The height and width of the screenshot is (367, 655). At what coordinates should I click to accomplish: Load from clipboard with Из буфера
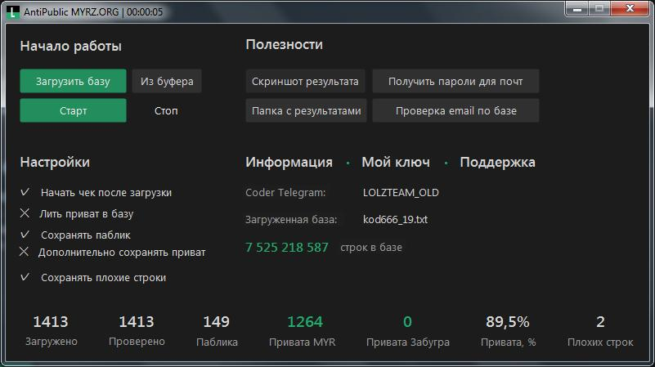pyautogui.click(x=167, y=81)
